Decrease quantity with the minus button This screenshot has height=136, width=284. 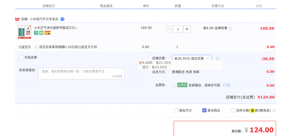pos(169,29)
